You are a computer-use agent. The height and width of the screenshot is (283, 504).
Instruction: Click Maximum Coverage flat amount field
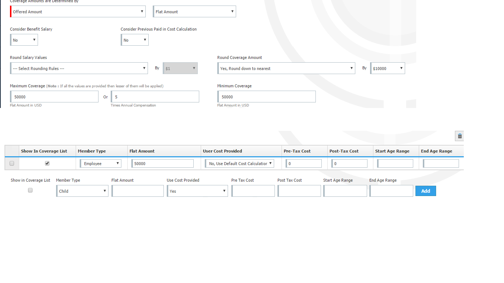click(x=55, y=97)
